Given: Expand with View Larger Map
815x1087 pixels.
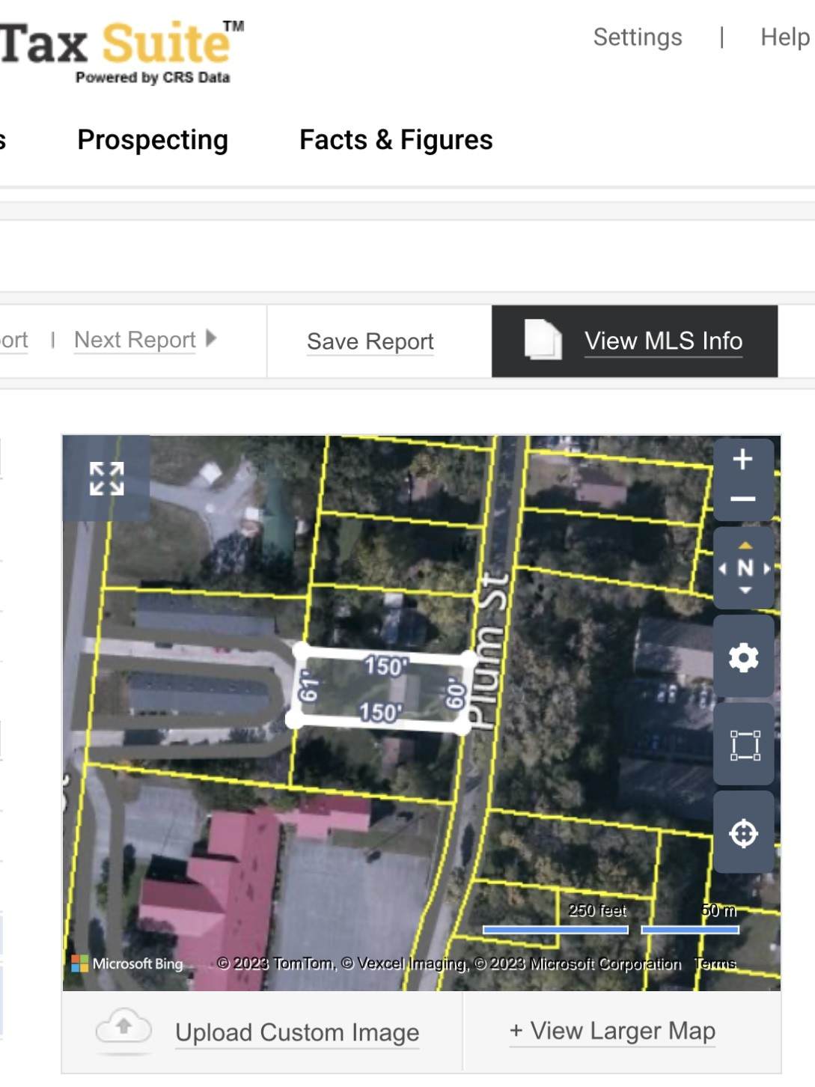Looking at the screenshot, I should click(x=612, y=1031).
